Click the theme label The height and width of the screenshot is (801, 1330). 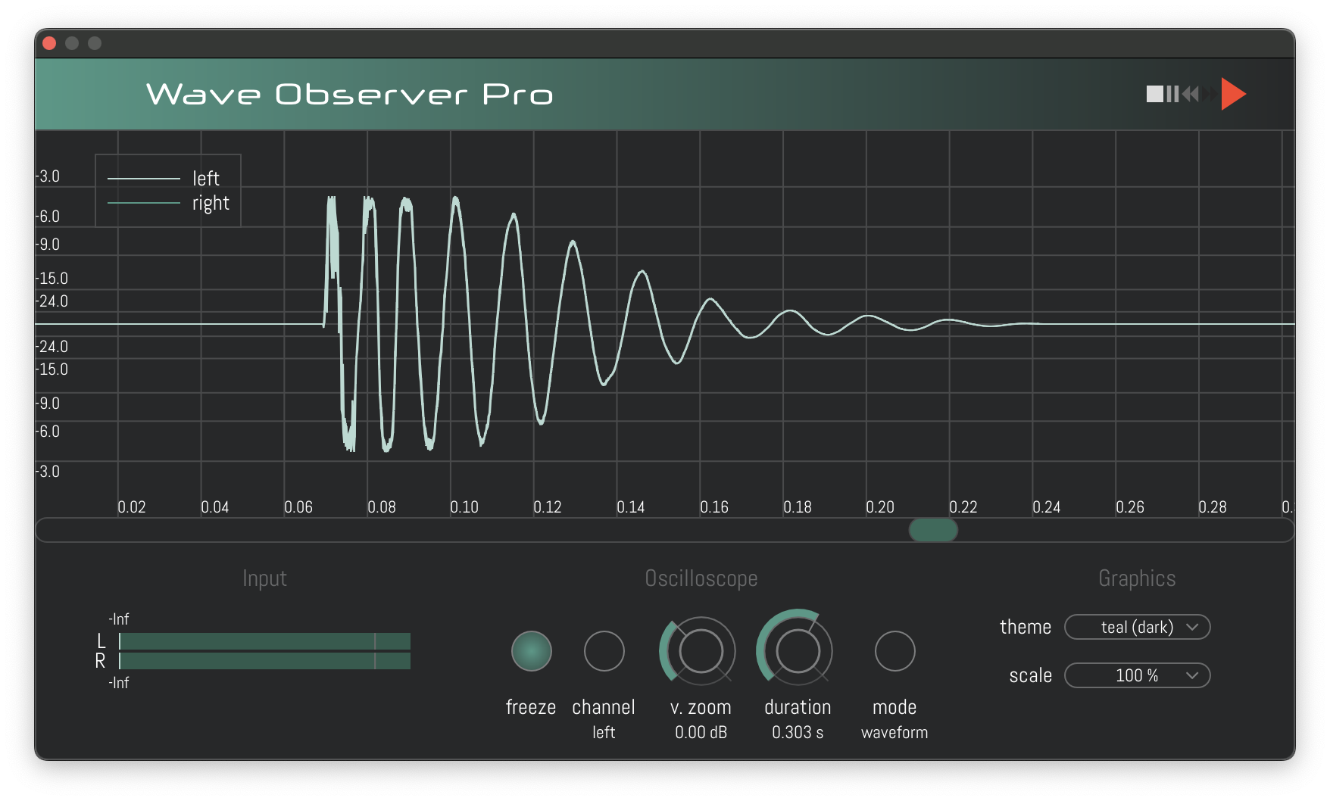pos(1026,627)
